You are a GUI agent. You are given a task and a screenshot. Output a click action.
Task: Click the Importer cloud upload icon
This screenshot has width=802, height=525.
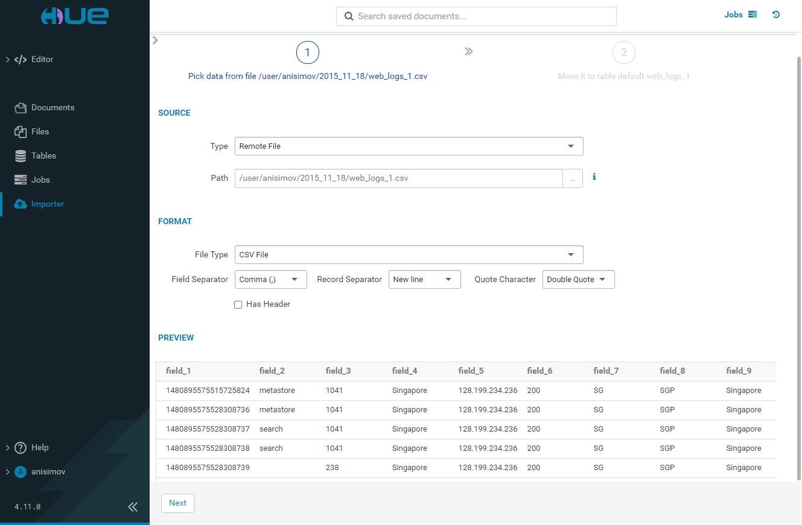pyautogui.click(x=21, y=204)
